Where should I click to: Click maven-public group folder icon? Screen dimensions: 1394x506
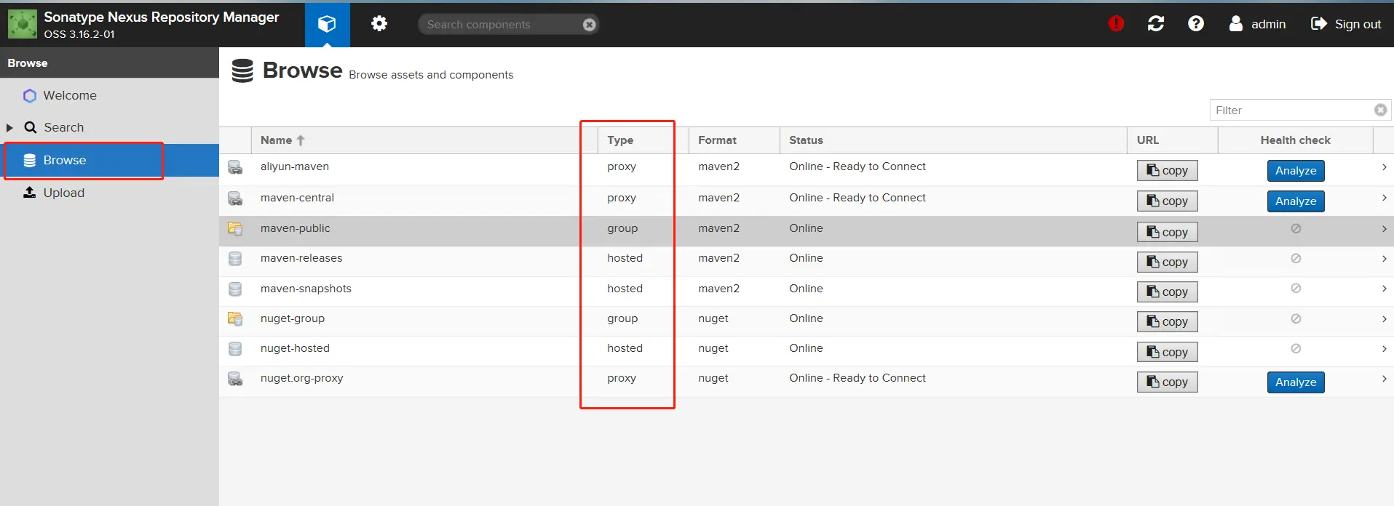(235, 228)
